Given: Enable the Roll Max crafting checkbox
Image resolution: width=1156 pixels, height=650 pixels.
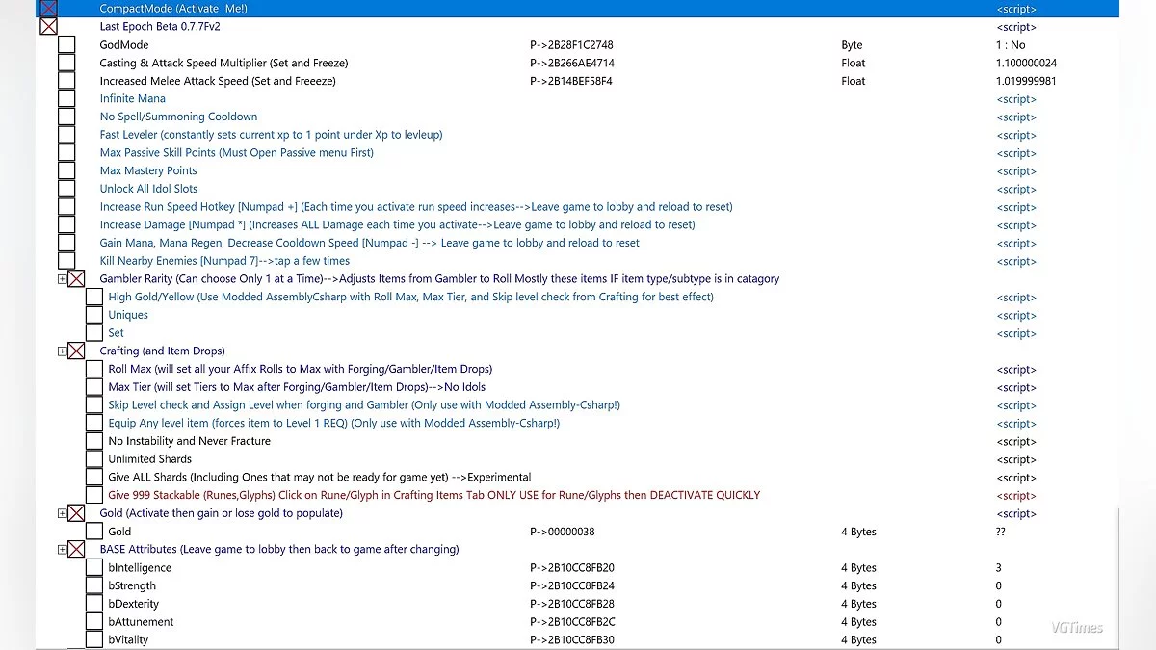Looking at the screenshot, I should (x=93, y=369).
